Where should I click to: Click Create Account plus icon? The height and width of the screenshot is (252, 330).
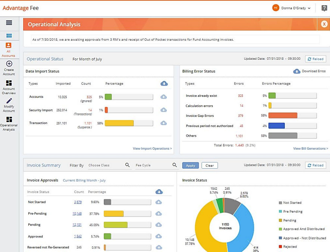click(9, 64)
